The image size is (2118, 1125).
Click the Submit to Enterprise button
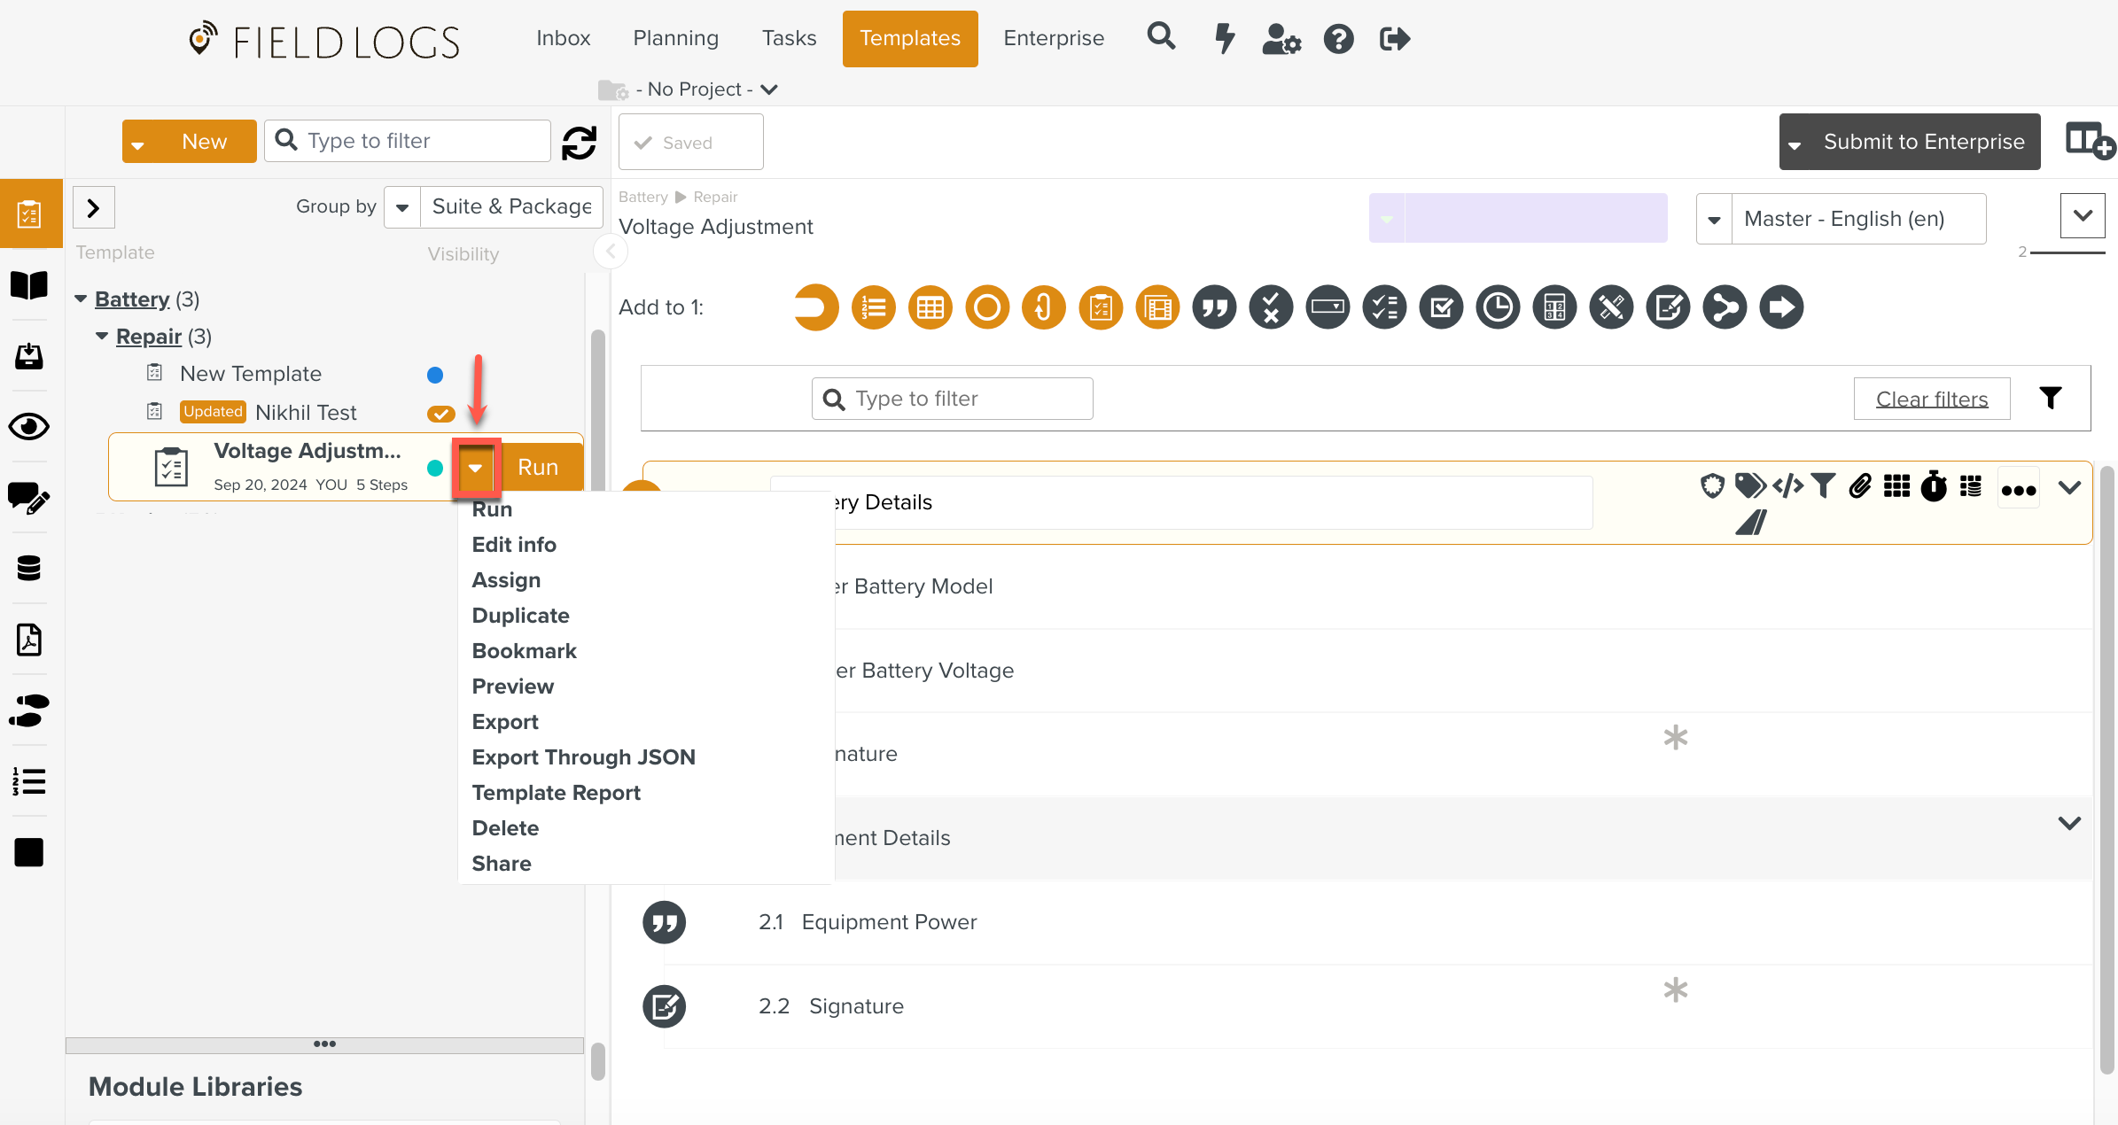point(1923,142)
